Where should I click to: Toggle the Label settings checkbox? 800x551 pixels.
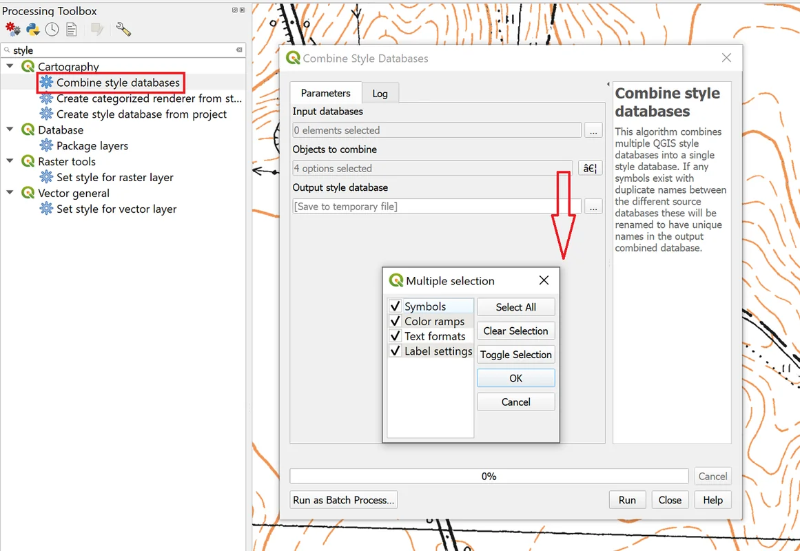pos(396,351)
